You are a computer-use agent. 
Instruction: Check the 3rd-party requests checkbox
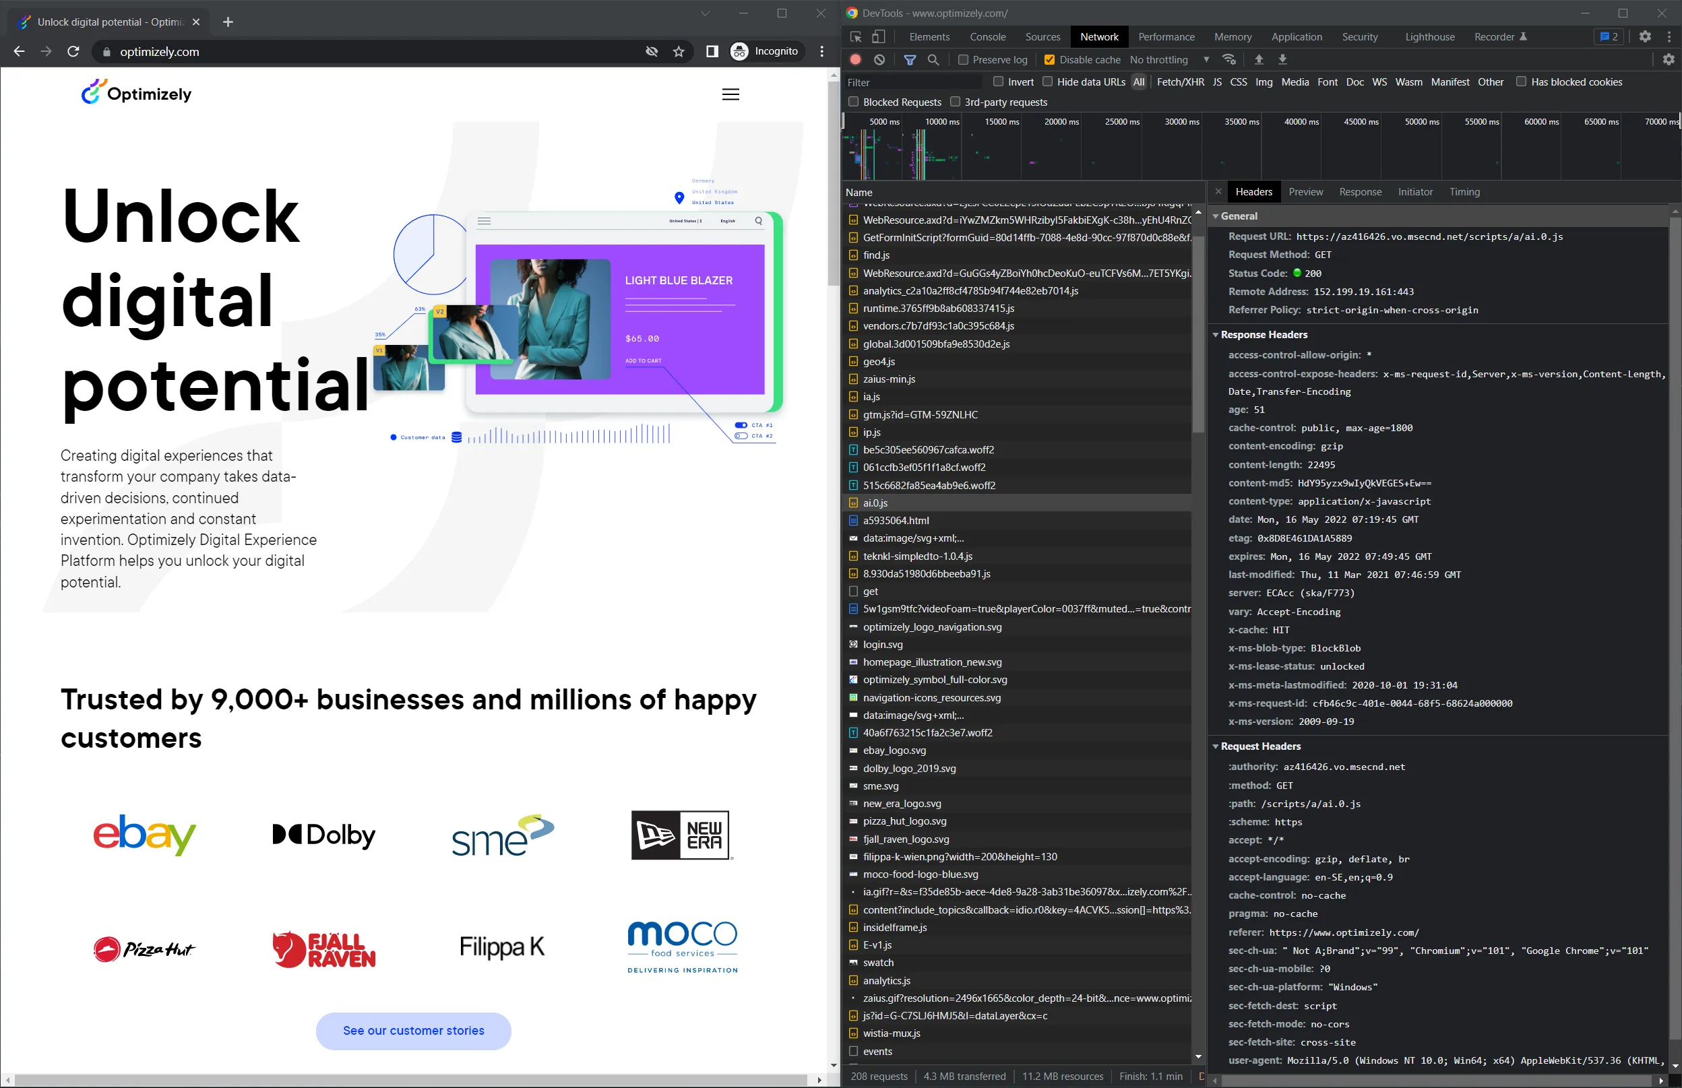(x=955, y=102)
